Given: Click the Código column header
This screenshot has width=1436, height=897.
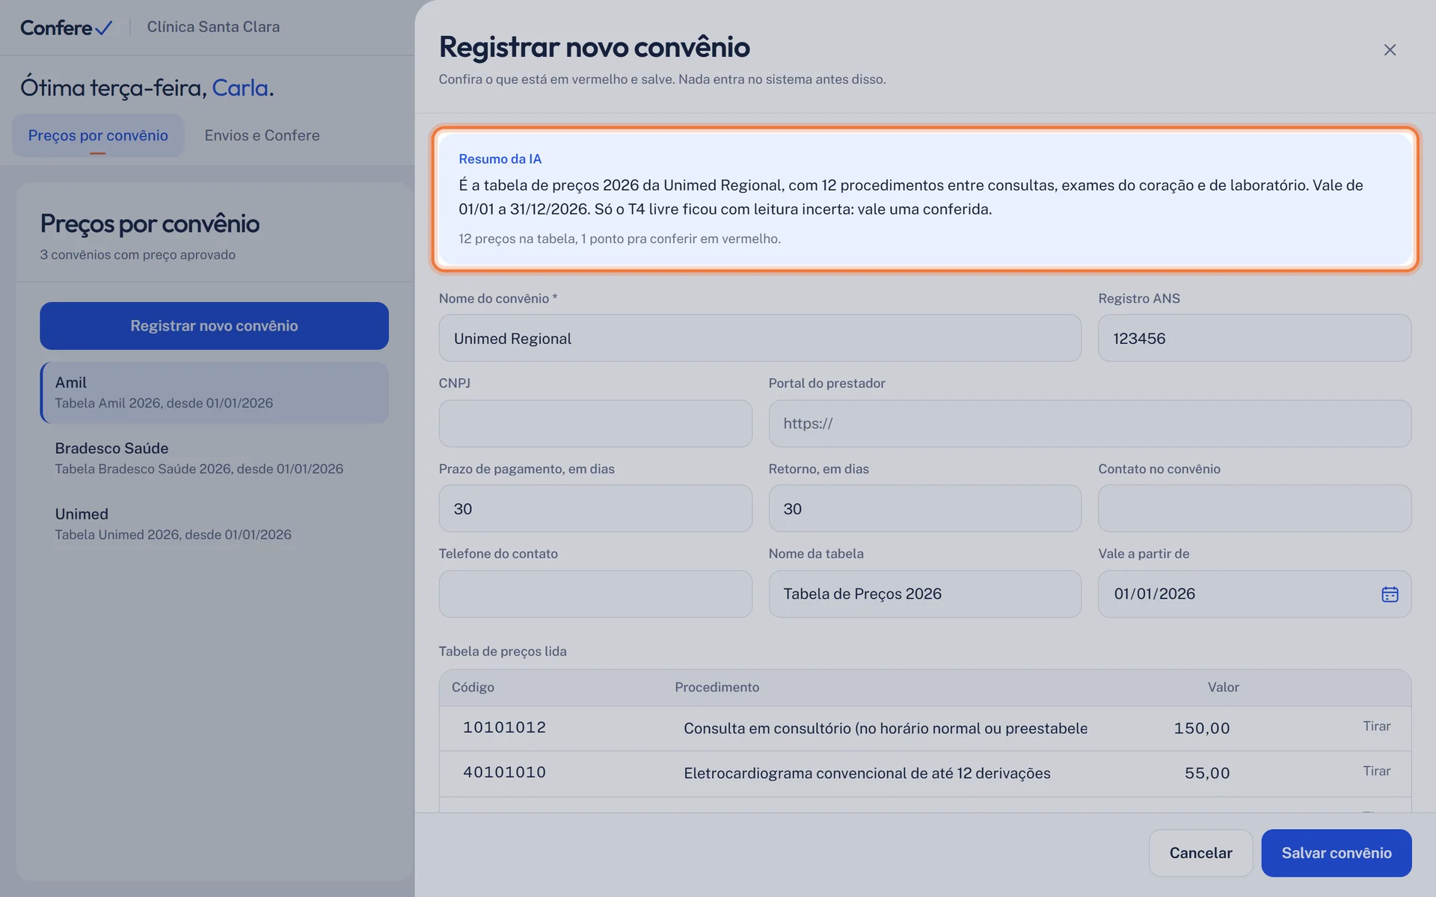Looking at the screenshot, I should (473, 687).
